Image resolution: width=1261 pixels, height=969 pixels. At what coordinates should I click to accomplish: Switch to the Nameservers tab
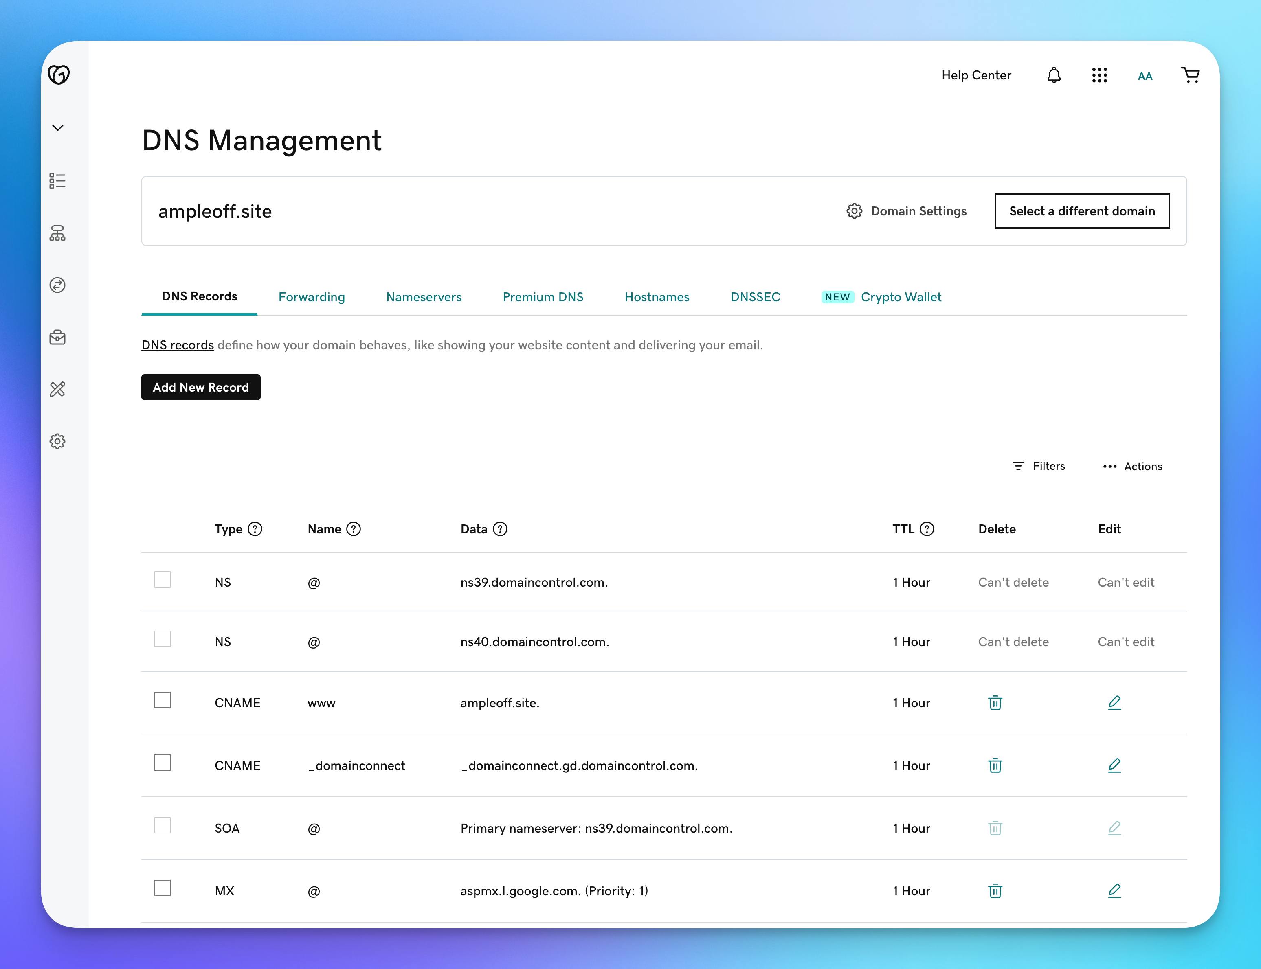pyautogui.click(x=424, y=297)
